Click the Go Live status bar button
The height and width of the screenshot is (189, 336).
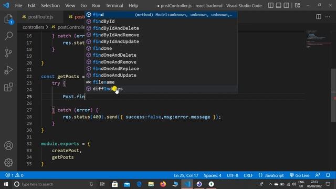(300, 175)
